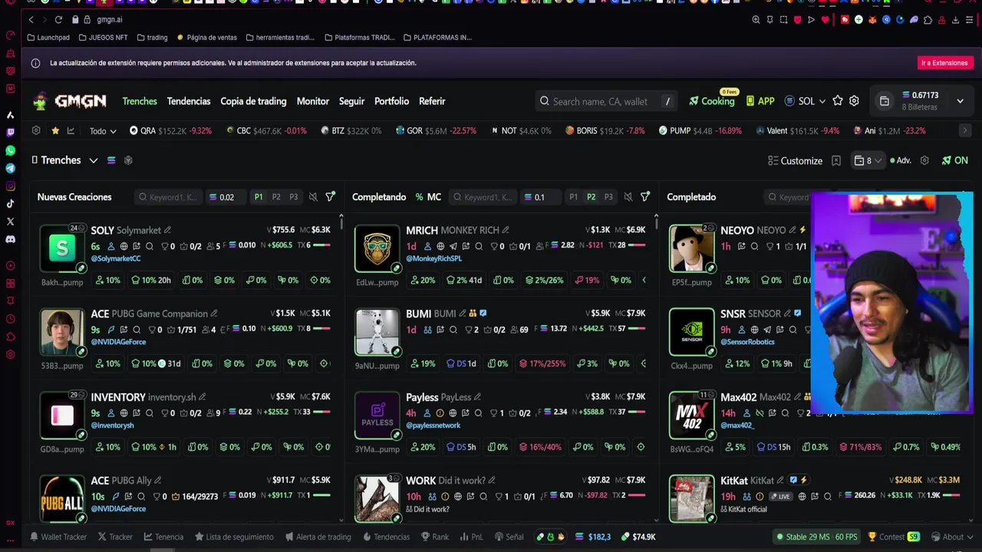Expand the Todo ticker filter dropdown
The image size is (982, 552).
click(x=103, y=131)
